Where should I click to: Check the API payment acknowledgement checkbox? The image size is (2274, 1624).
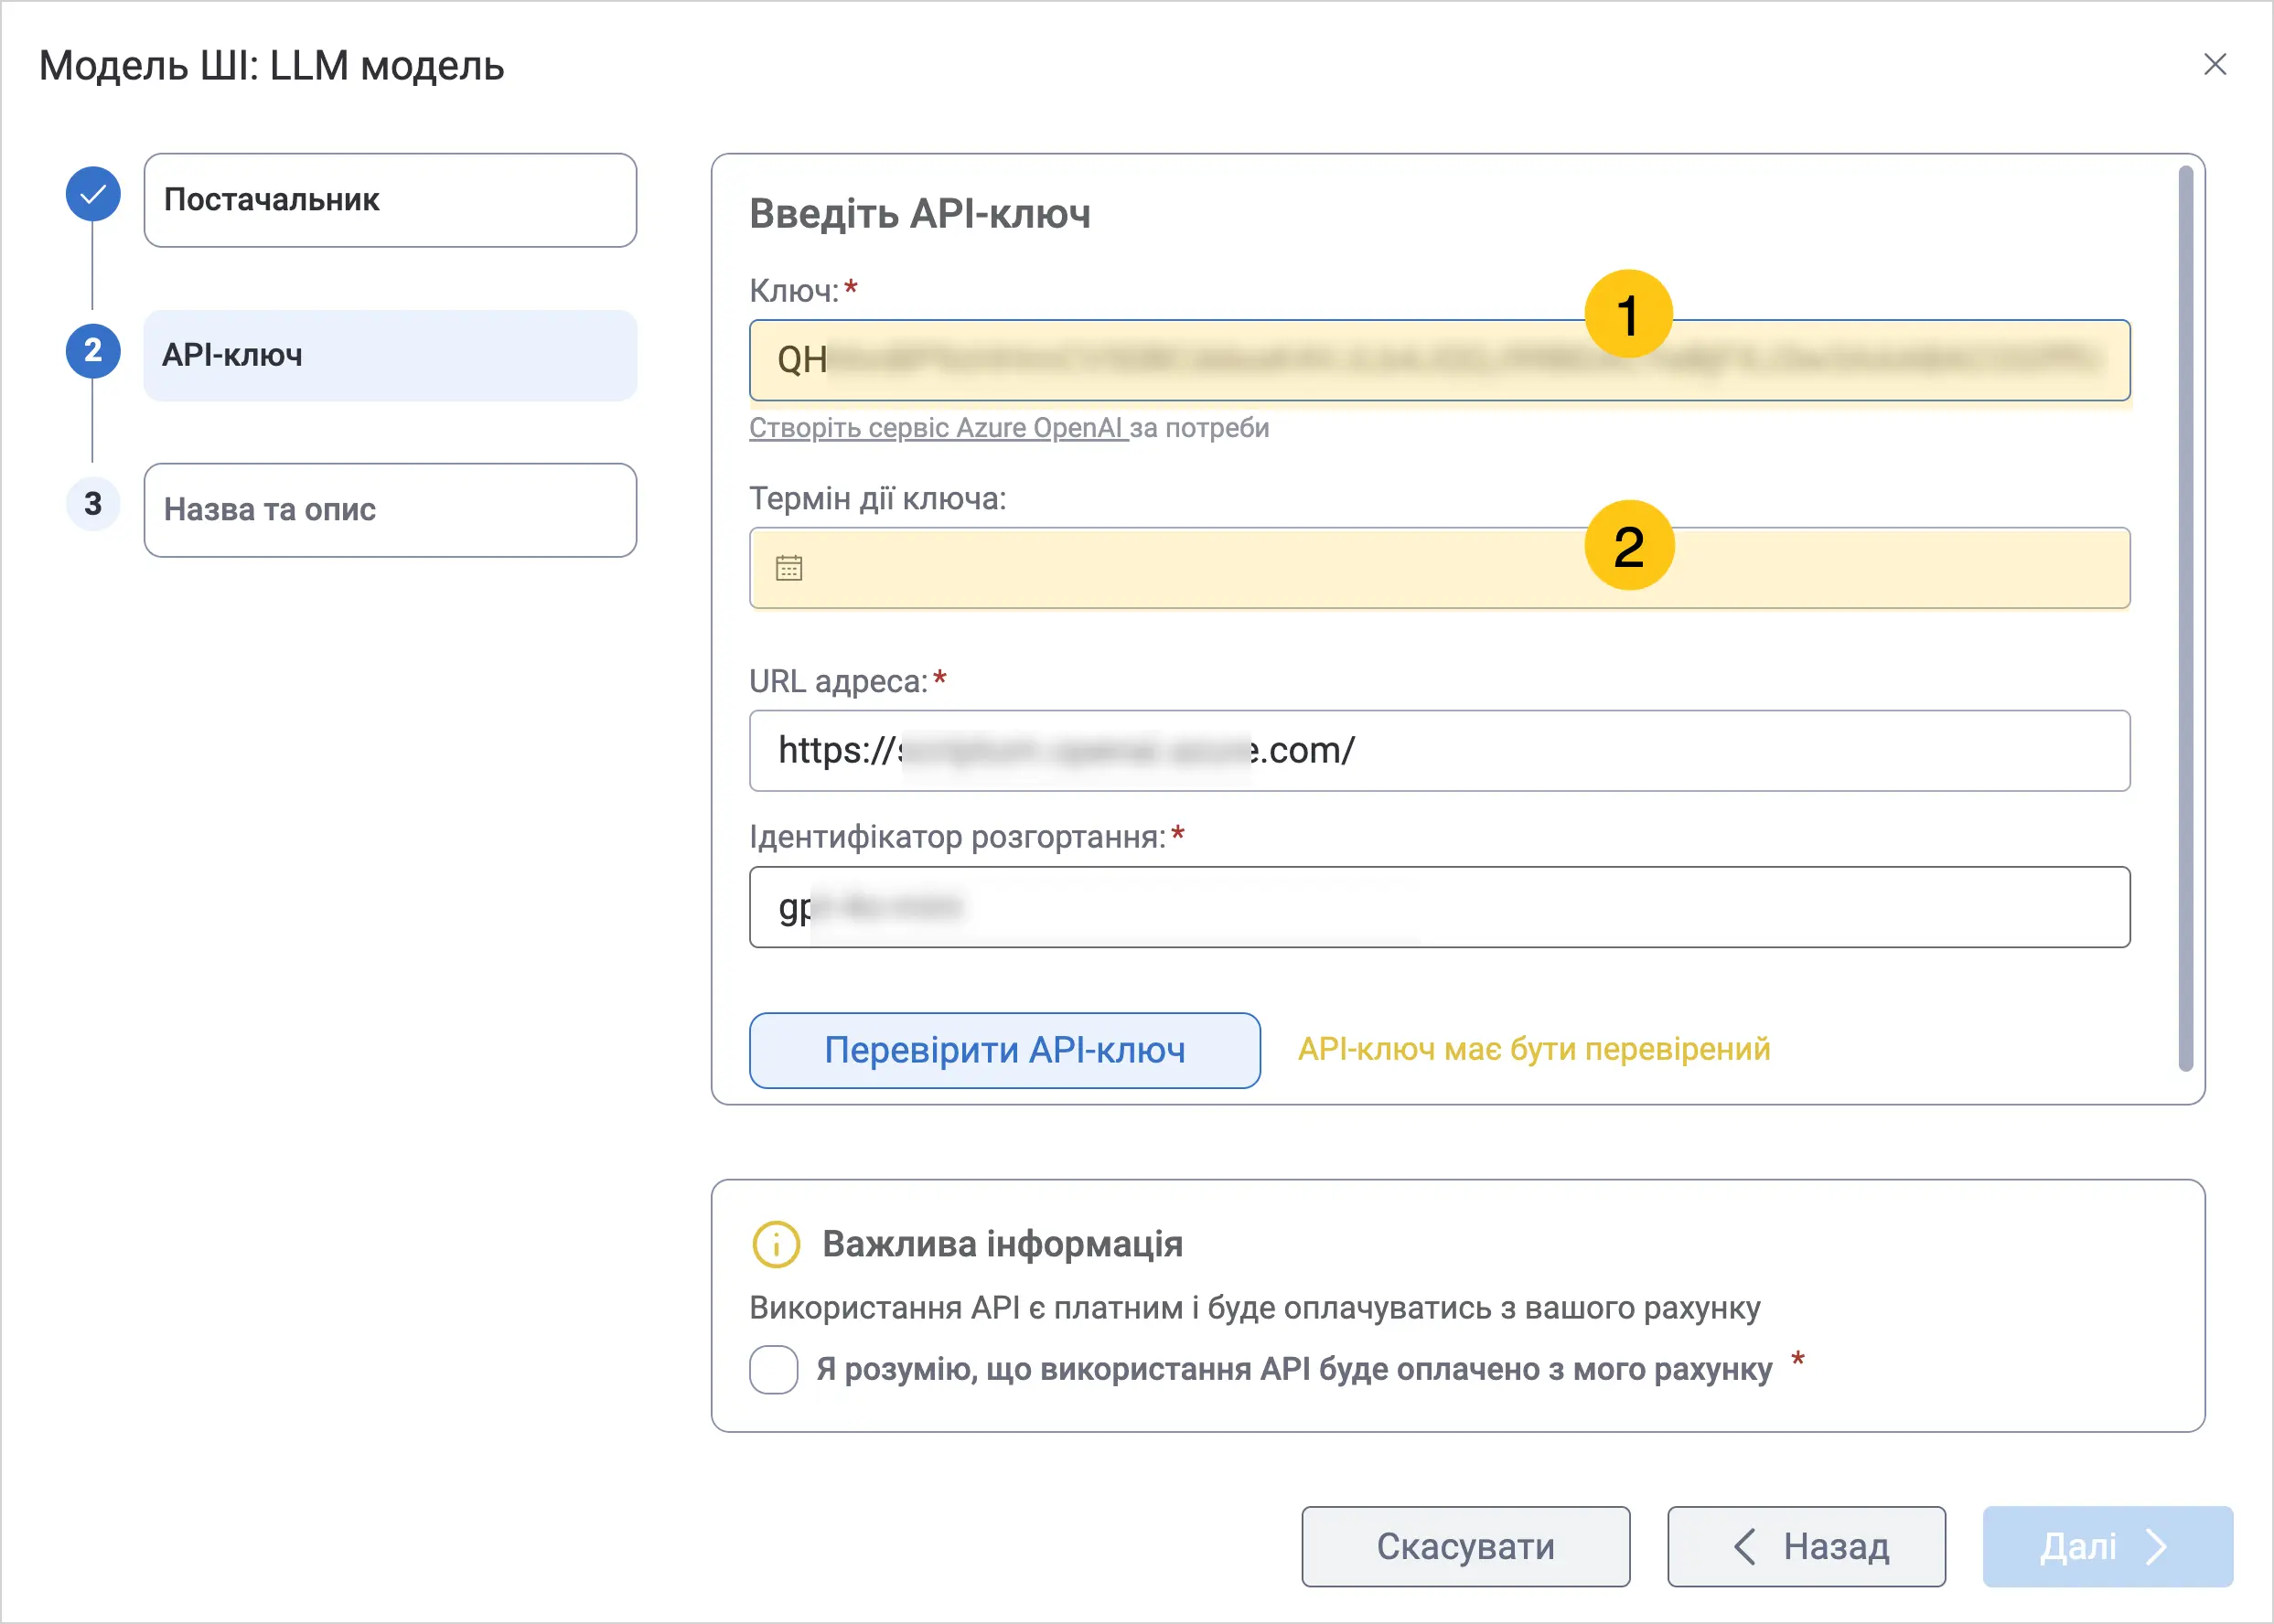click(773, 1369)
